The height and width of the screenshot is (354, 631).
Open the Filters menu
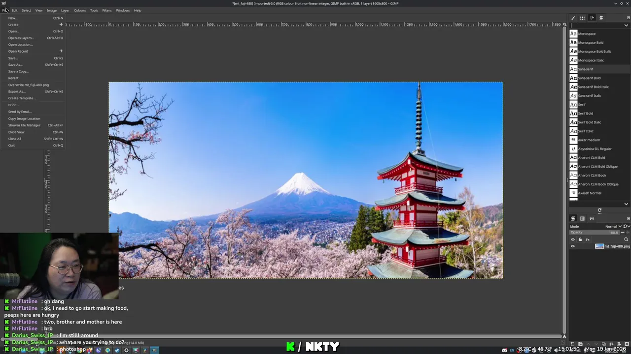point(107,10)
